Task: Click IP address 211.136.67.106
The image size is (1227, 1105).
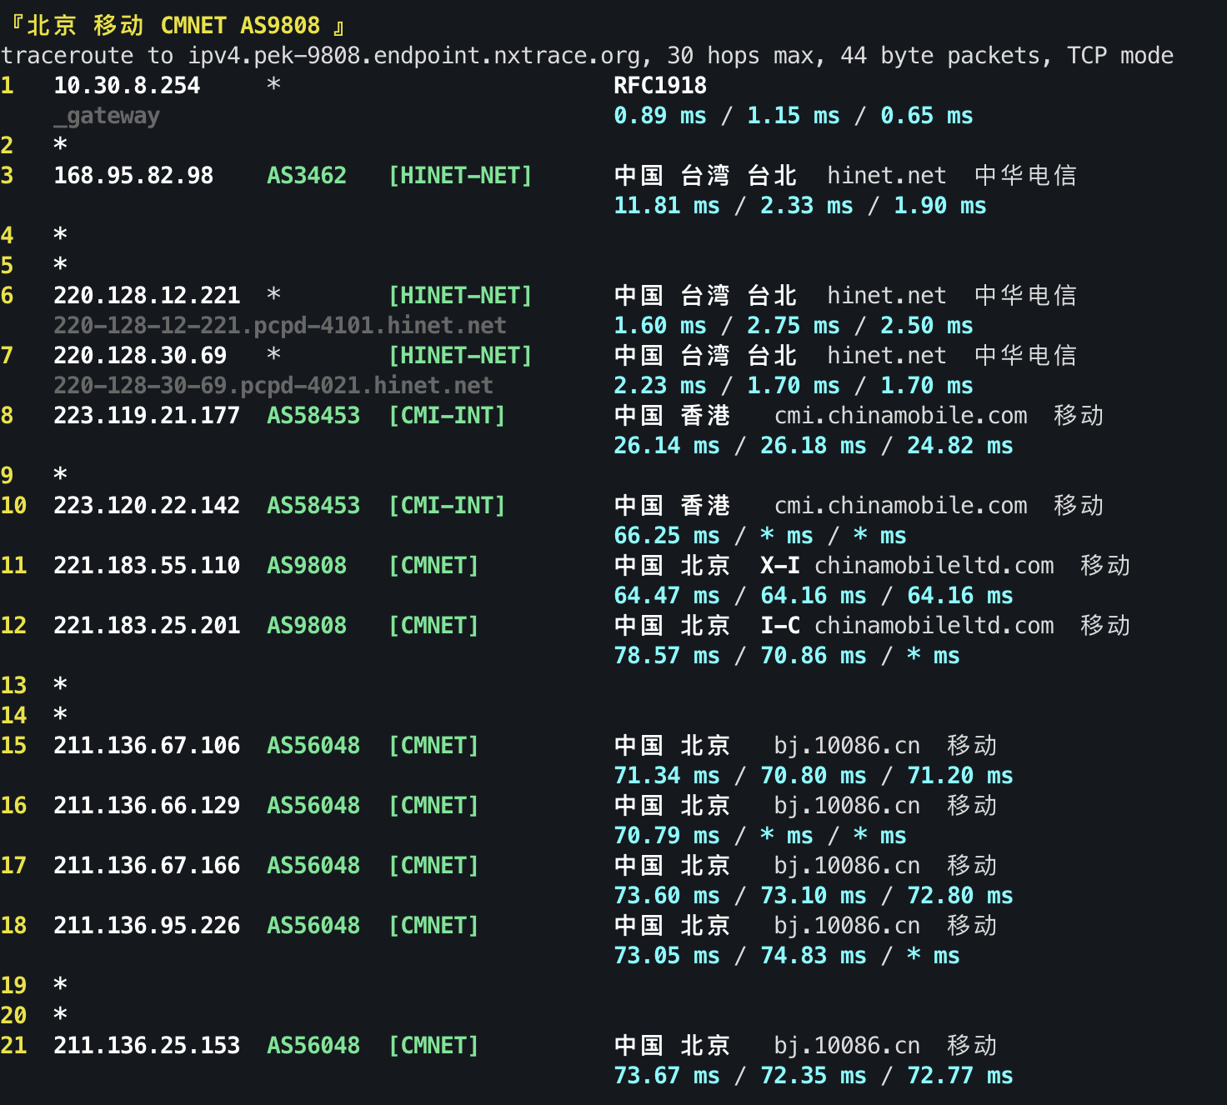Action: 147,746
